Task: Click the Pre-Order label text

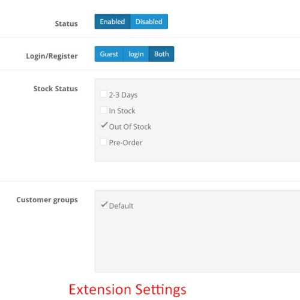Action: [x=125, y=143]
